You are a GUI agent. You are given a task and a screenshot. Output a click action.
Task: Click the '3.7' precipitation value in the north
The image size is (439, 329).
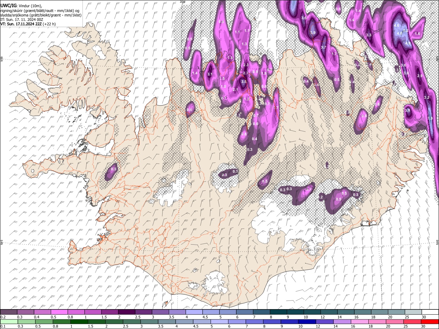pyautogui.click(x=323, y=47)
